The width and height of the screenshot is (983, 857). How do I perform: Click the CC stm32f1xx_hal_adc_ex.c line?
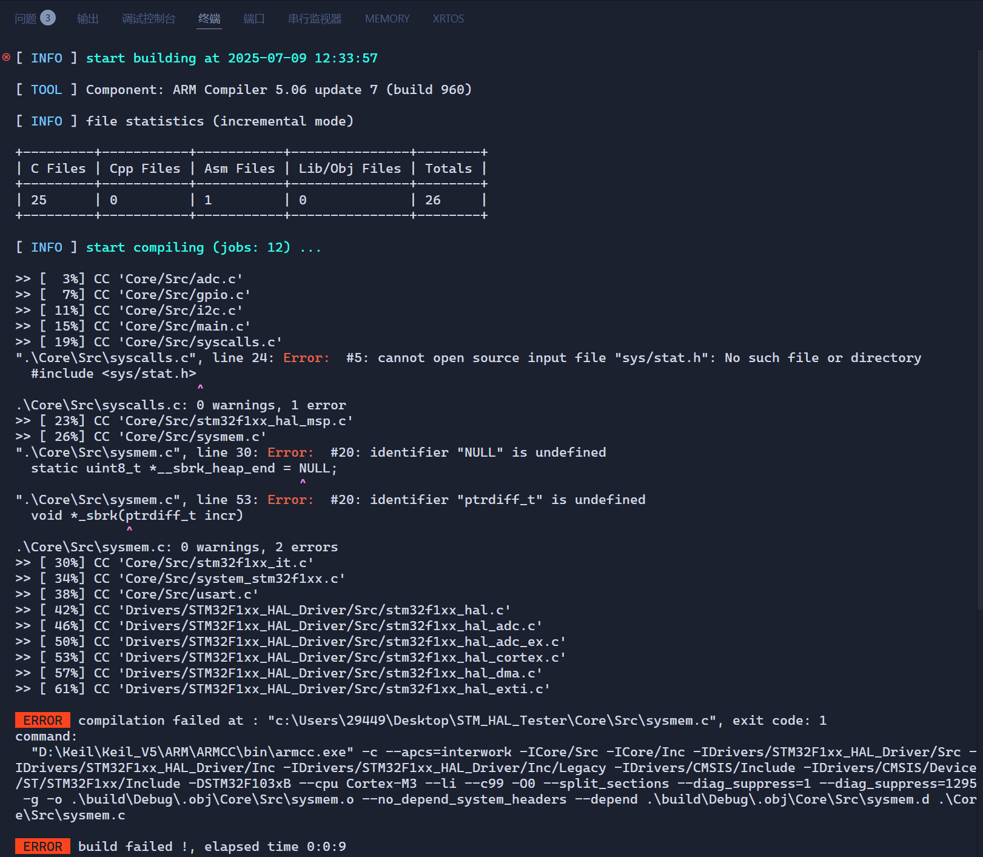point(290,642)
